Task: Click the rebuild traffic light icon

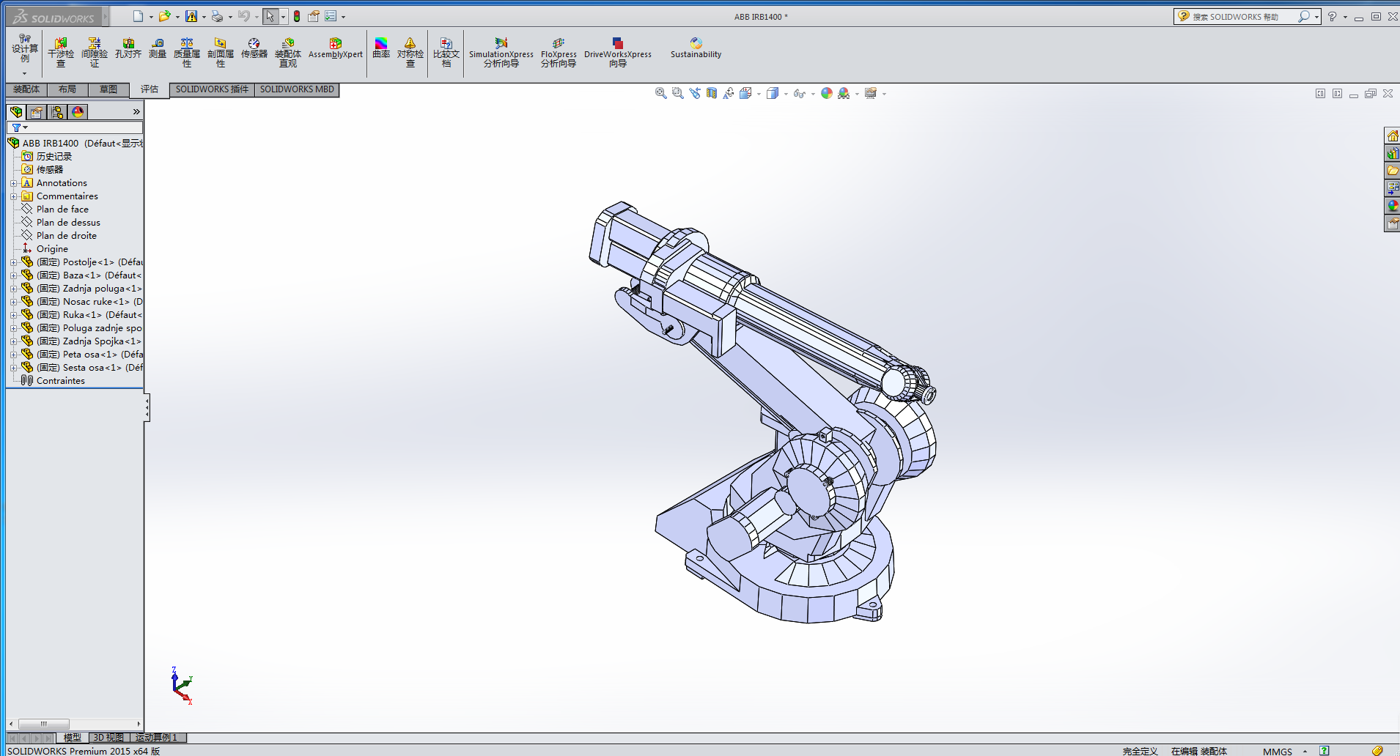Action: click(x=297, y=16)
